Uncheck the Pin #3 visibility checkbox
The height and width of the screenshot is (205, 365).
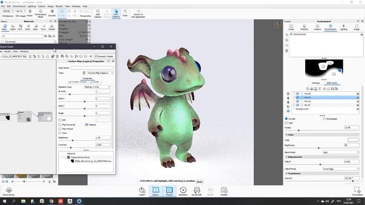[298, 97]
